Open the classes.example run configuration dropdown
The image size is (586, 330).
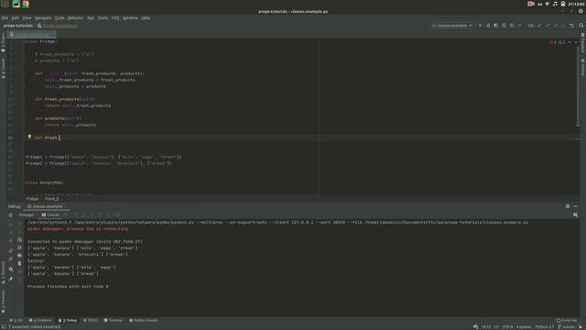pyautogui.click(x=451, y=26)
